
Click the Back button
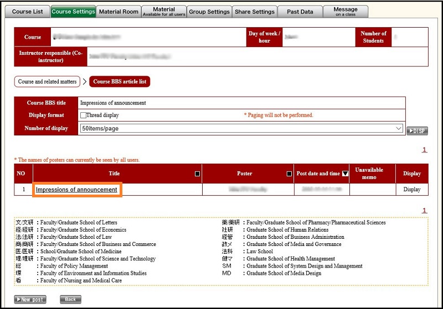click(70, 300)
